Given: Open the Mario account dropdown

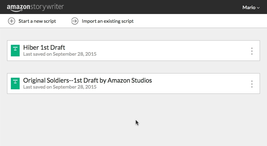Looking at the screenshot, I should tap(251, 7).
